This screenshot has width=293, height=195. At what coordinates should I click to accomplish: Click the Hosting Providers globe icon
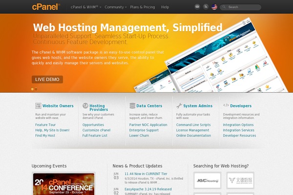pos(85,106)
